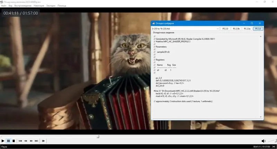Close the shader debugger window

[260, 23]
